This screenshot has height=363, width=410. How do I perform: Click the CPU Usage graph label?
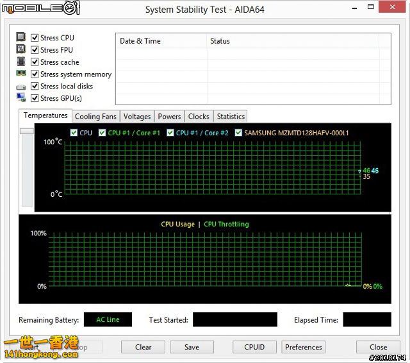[x=178, y=224]
